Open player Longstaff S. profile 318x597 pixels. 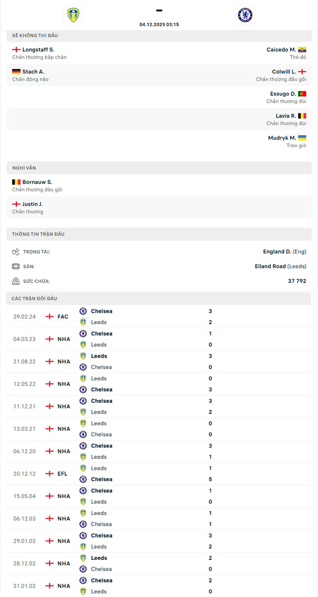[x=38, y=50]
